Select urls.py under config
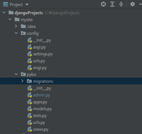Screen dimensions: 142x134 (39, 61)
